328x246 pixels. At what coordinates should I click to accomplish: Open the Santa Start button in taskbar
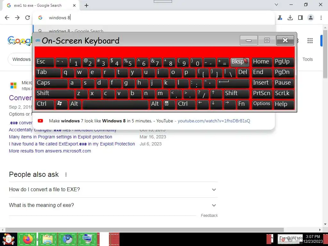pos(8,239)
